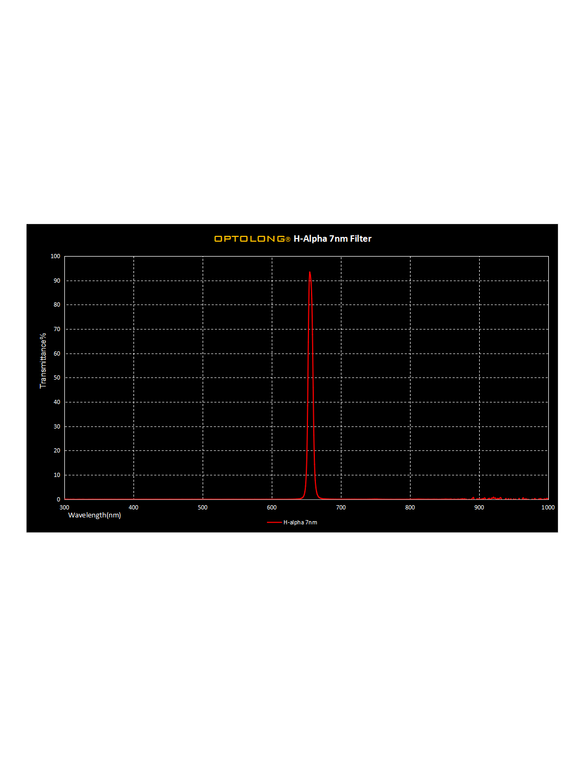
Task: Click the "H-alpha 7nm" legend label
Action: [300, 523]
